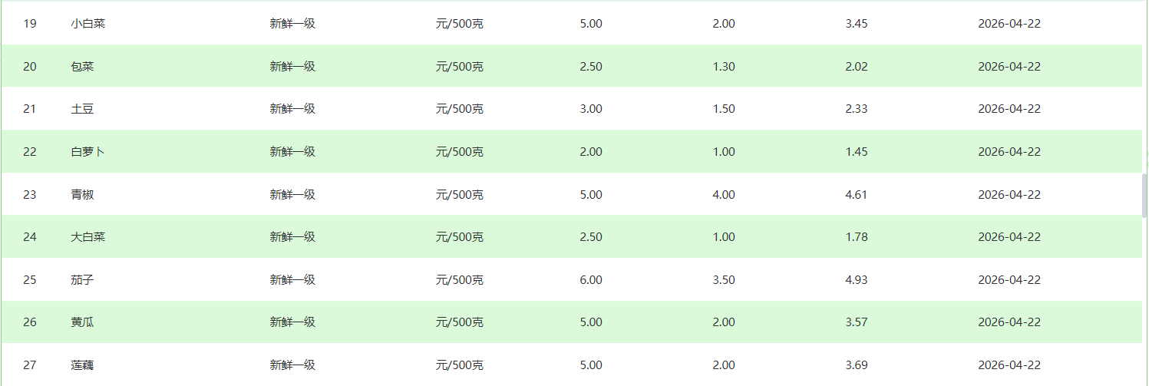
Task: Click the 1.78 average price for 大白菜
Action: (x=856, y=237)
